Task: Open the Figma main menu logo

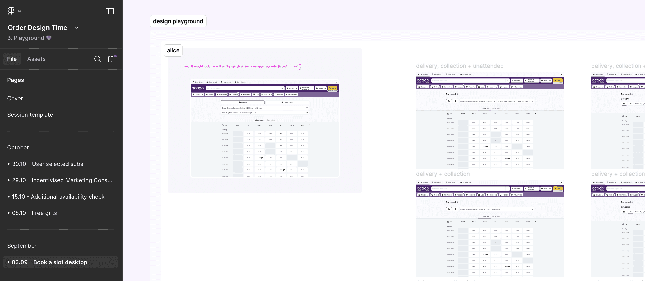Action: [x=11, y=11]
